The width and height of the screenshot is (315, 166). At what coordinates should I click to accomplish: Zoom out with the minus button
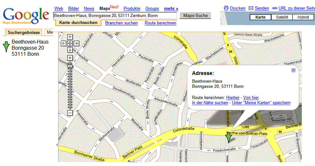(x=70, y=113)
